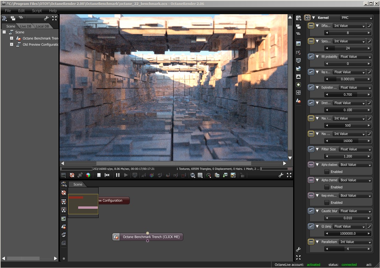Expand the Octane Benchmark Trench tree item
This screenshot has width=380, height=268.
coord(11,38)
